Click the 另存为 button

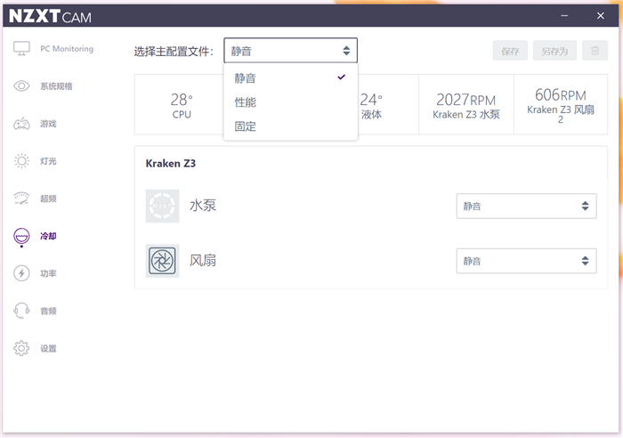(x=554, y=51)
